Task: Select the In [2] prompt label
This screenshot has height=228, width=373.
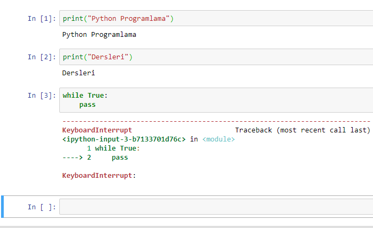Action: click(x=41, y=57)
